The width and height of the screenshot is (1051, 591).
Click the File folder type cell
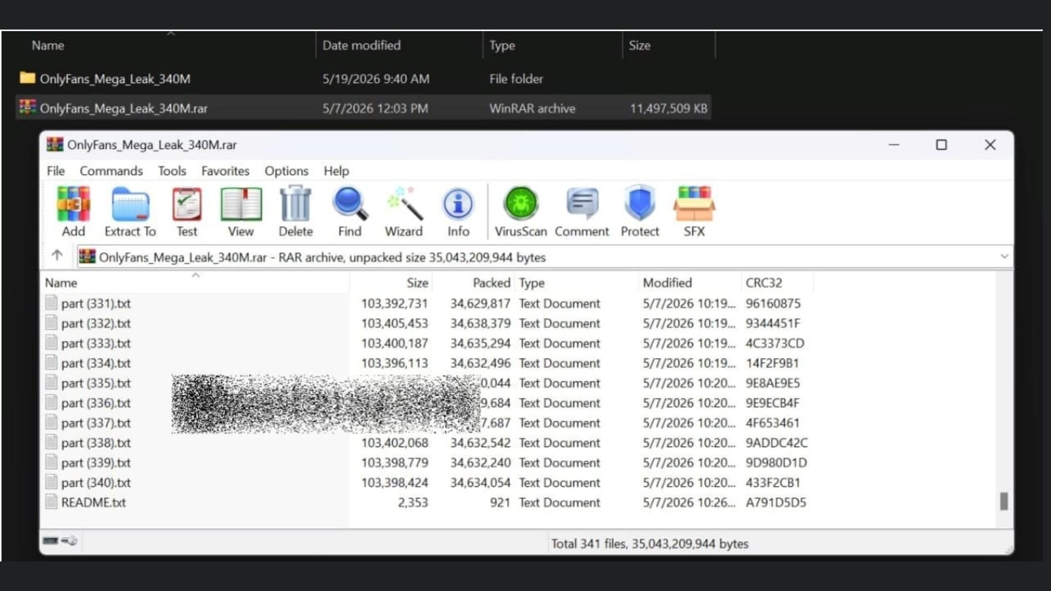516,79
